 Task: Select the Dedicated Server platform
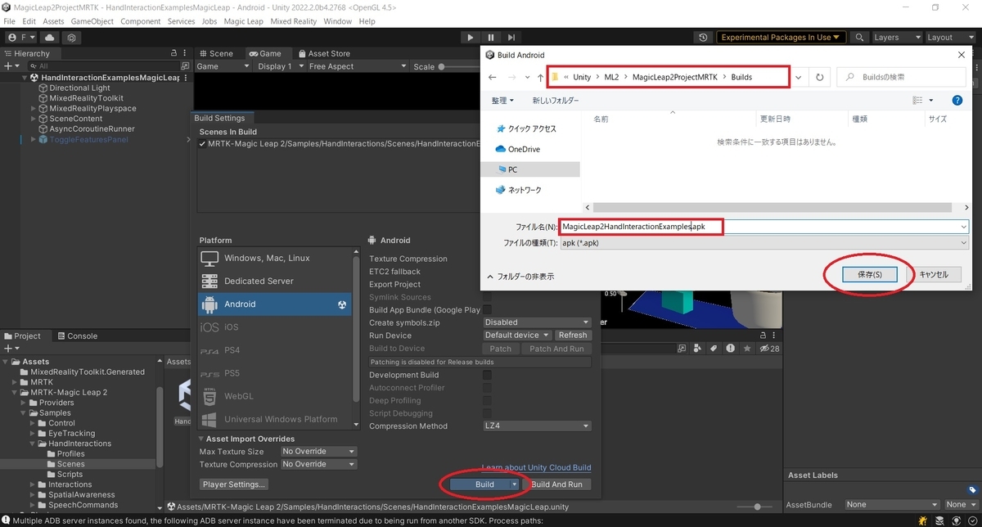click(277, 281)
